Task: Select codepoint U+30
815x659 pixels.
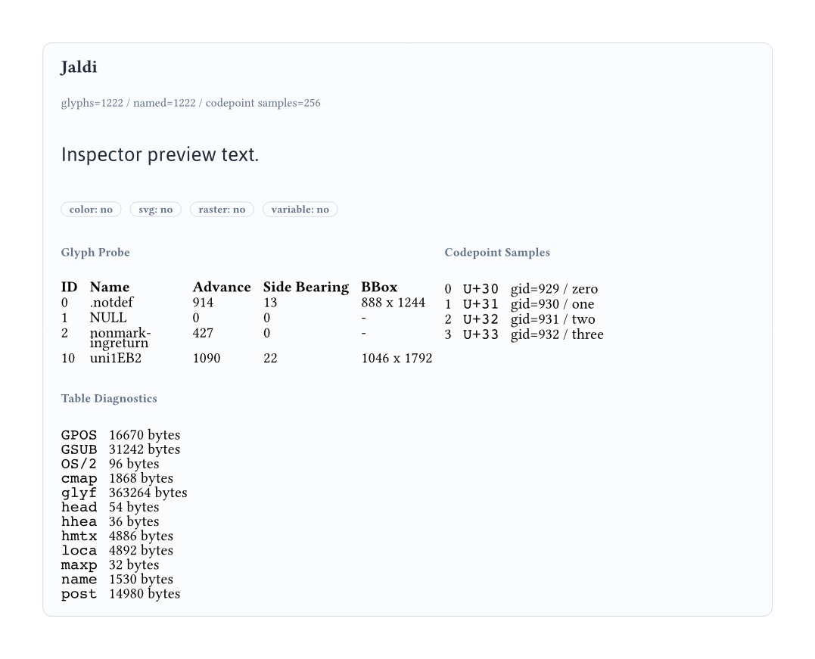Action: coord(481,289)
